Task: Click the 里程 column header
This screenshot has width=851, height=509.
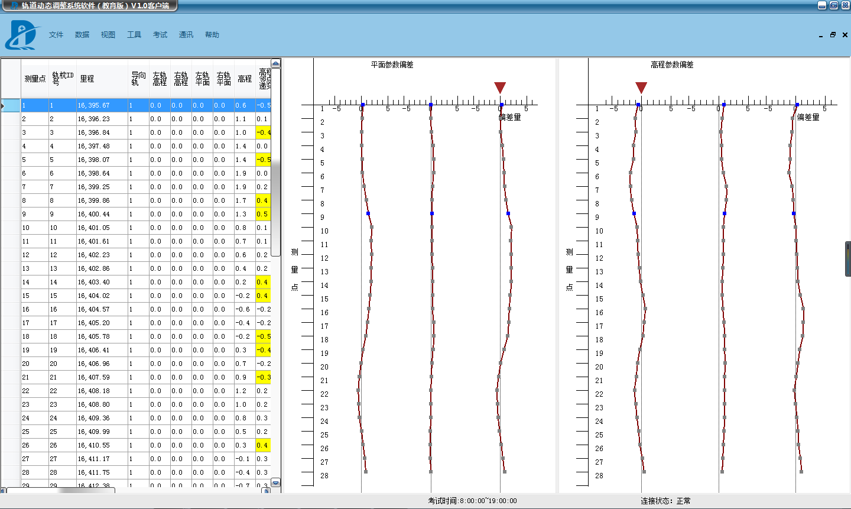Action: (x=102, y=79)
